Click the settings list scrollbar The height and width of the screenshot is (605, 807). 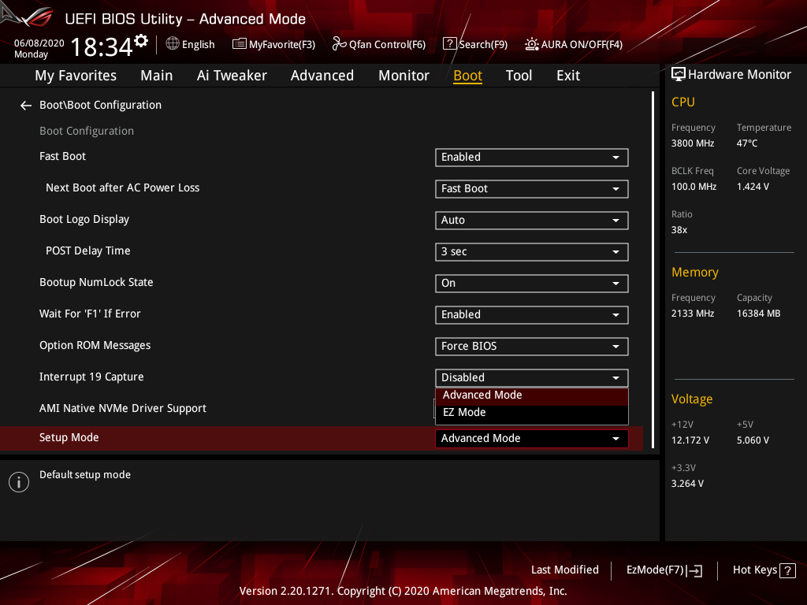653,269
